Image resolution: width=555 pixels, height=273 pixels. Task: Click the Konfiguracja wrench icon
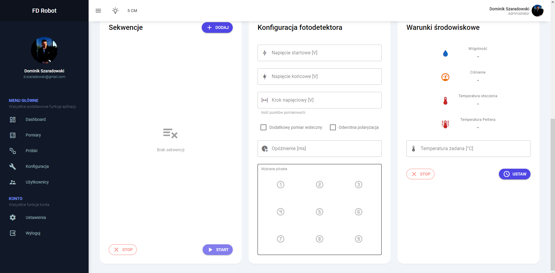[x=13, y=166]
